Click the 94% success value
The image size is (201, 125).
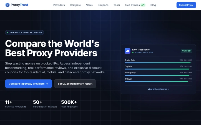tap(186, 79)
